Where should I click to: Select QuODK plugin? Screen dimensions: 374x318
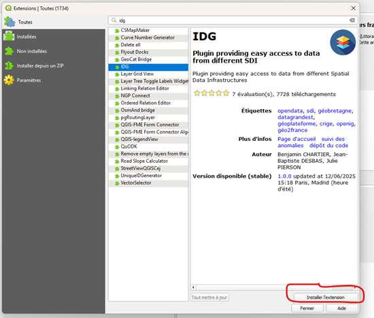point(148,146)
